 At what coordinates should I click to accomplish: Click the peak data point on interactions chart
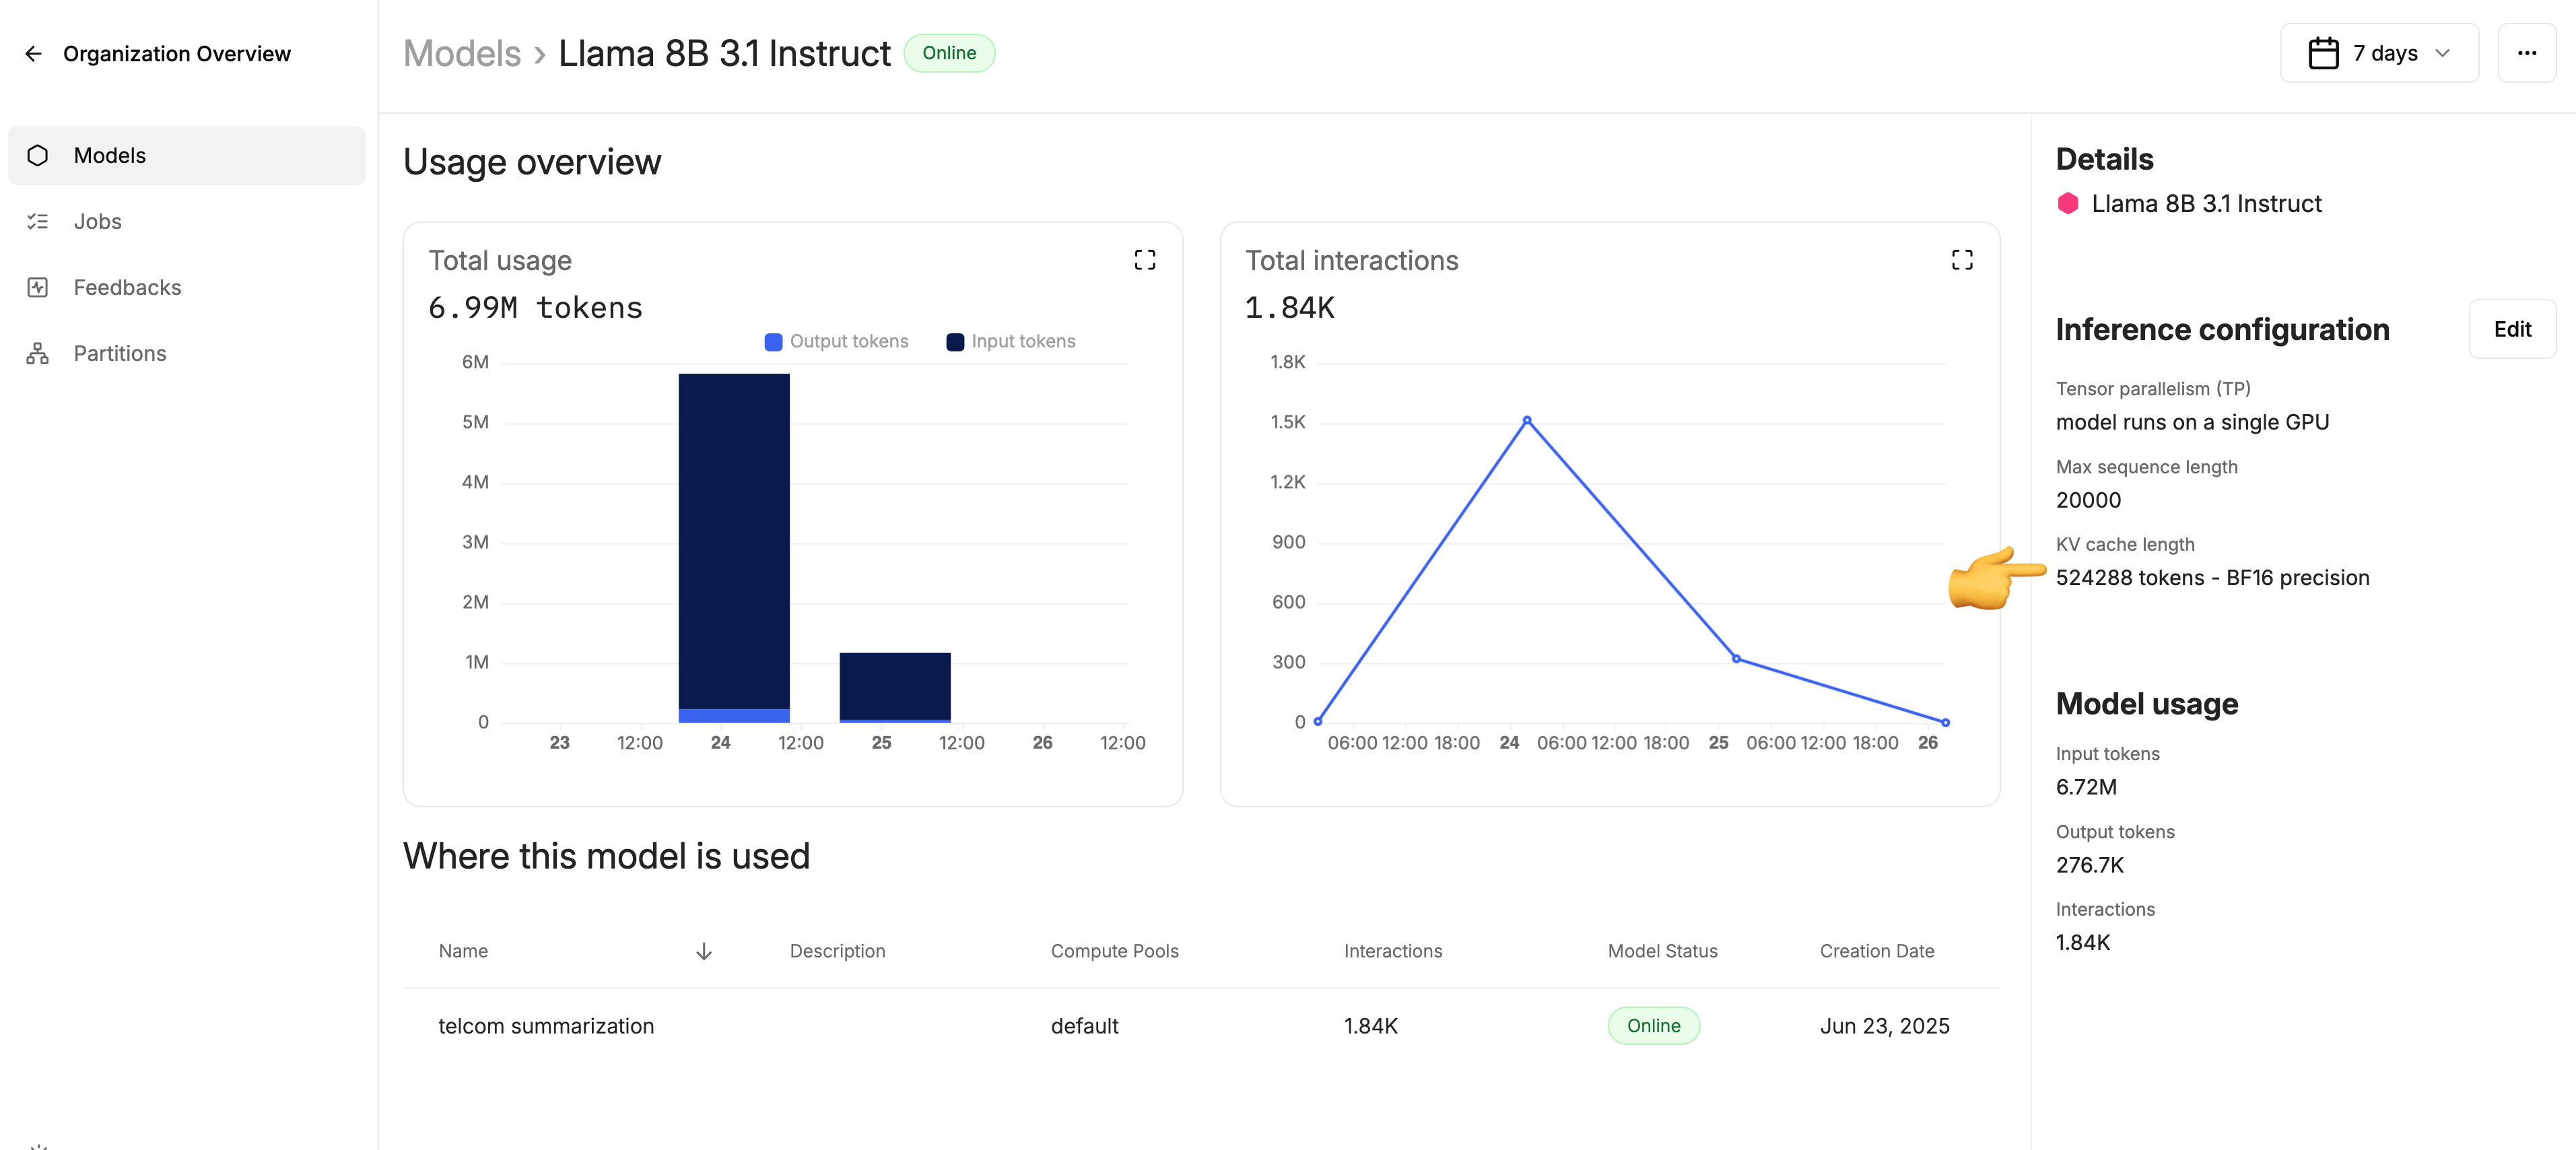click(1526, 420)
